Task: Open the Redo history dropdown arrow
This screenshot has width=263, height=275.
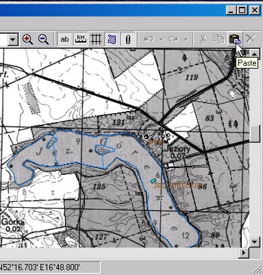Action: pyautogui.click(x=186, y=40)
